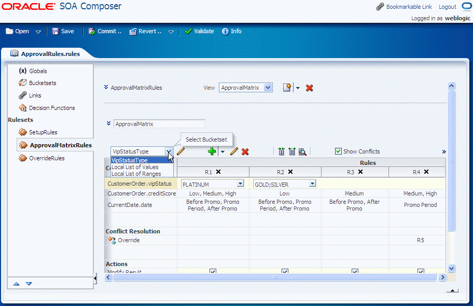
Task: Collapse the left navigation panel splitter
Action: (x=95, y=278)
